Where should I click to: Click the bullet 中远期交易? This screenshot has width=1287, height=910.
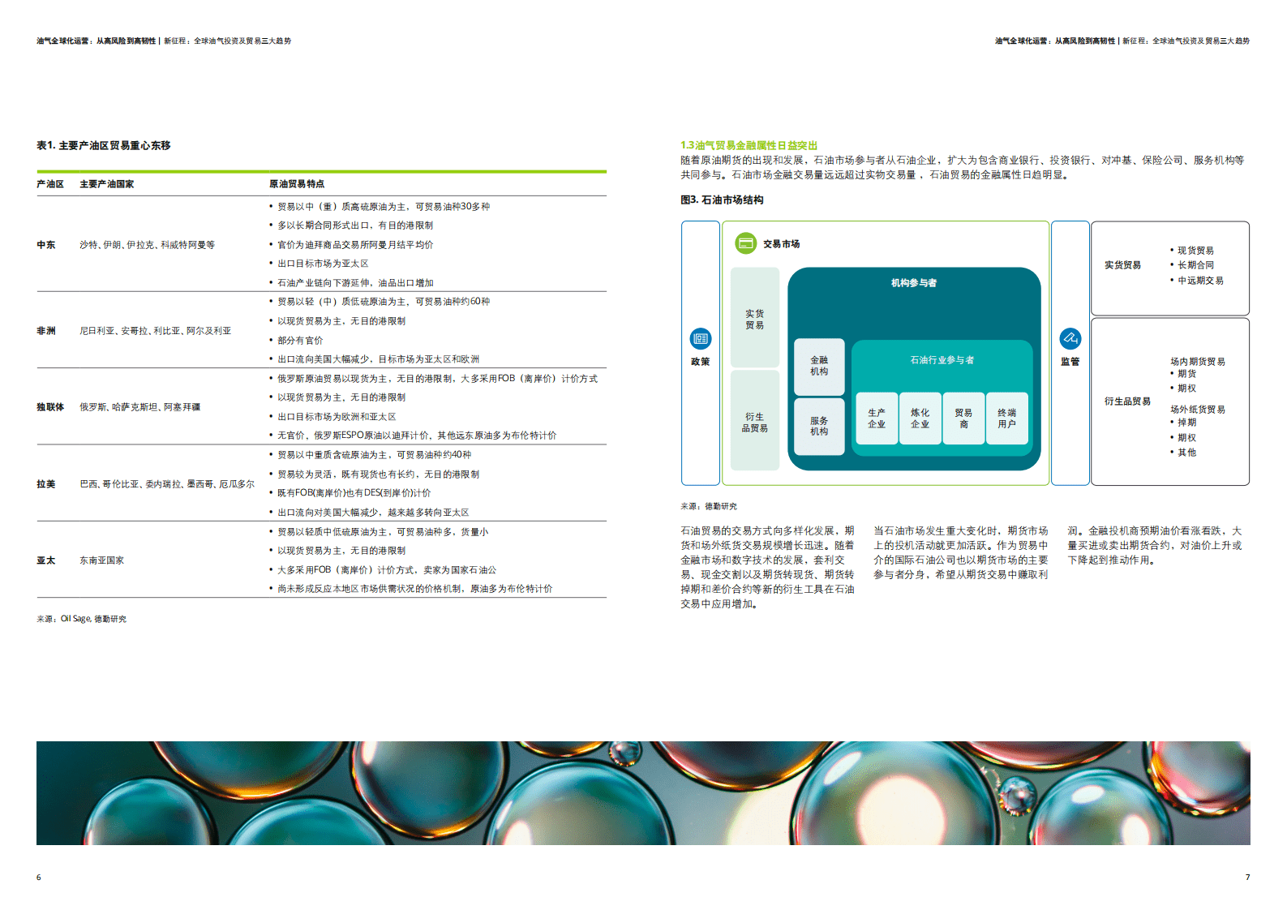(x=1200, y=281)
